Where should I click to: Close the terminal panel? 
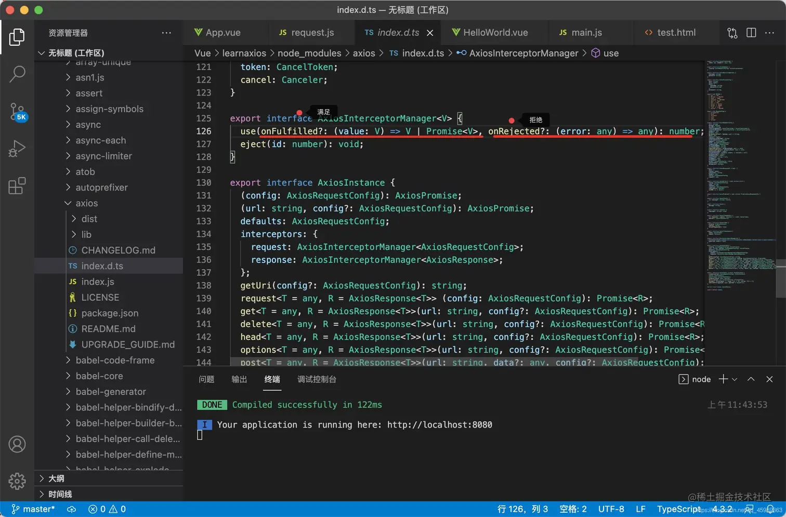(x=770, y=379)
